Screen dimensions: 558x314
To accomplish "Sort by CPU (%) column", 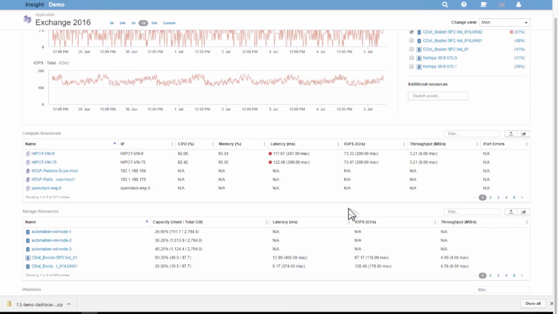I will pos(195,144).
